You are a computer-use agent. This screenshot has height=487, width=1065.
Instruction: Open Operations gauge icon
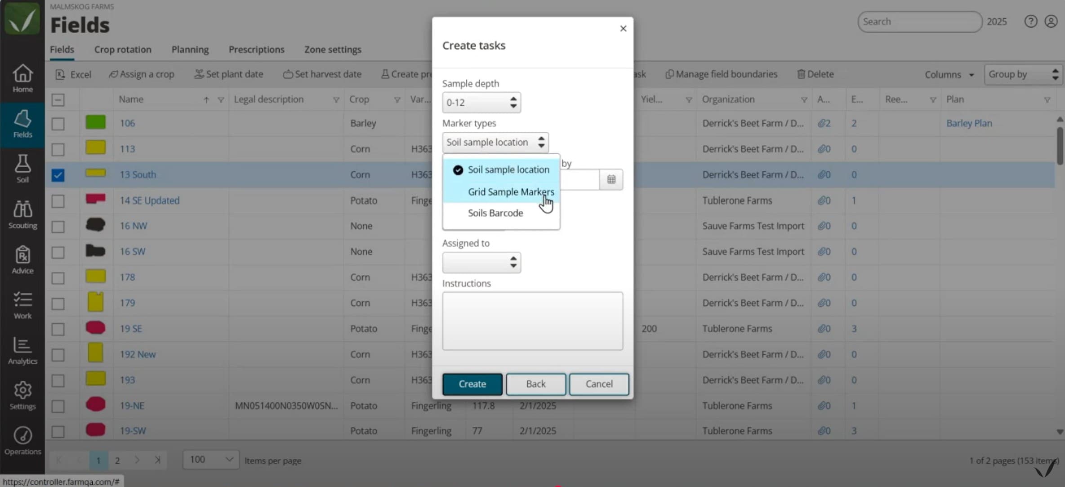click(22, 441)
